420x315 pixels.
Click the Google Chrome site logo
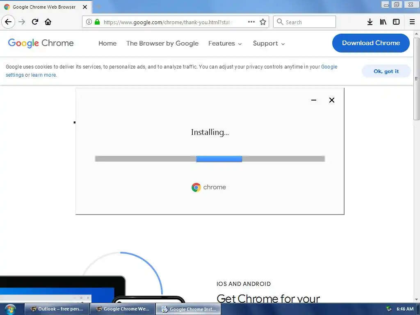point(41,43)
